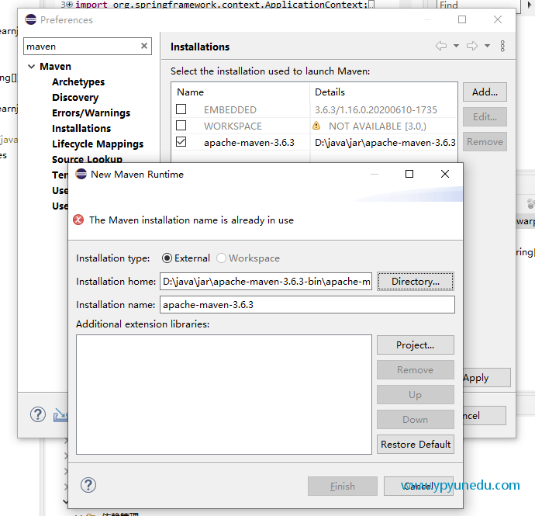Click the Project... button
This screenshot has height=516, width=535.
(x=416, y=345)
